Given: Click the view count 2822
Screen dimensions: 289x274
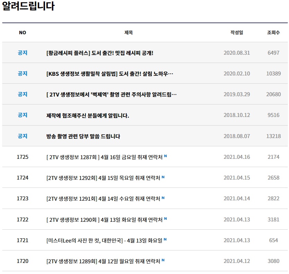Looking at the screenshot, I should coord(273,199).
